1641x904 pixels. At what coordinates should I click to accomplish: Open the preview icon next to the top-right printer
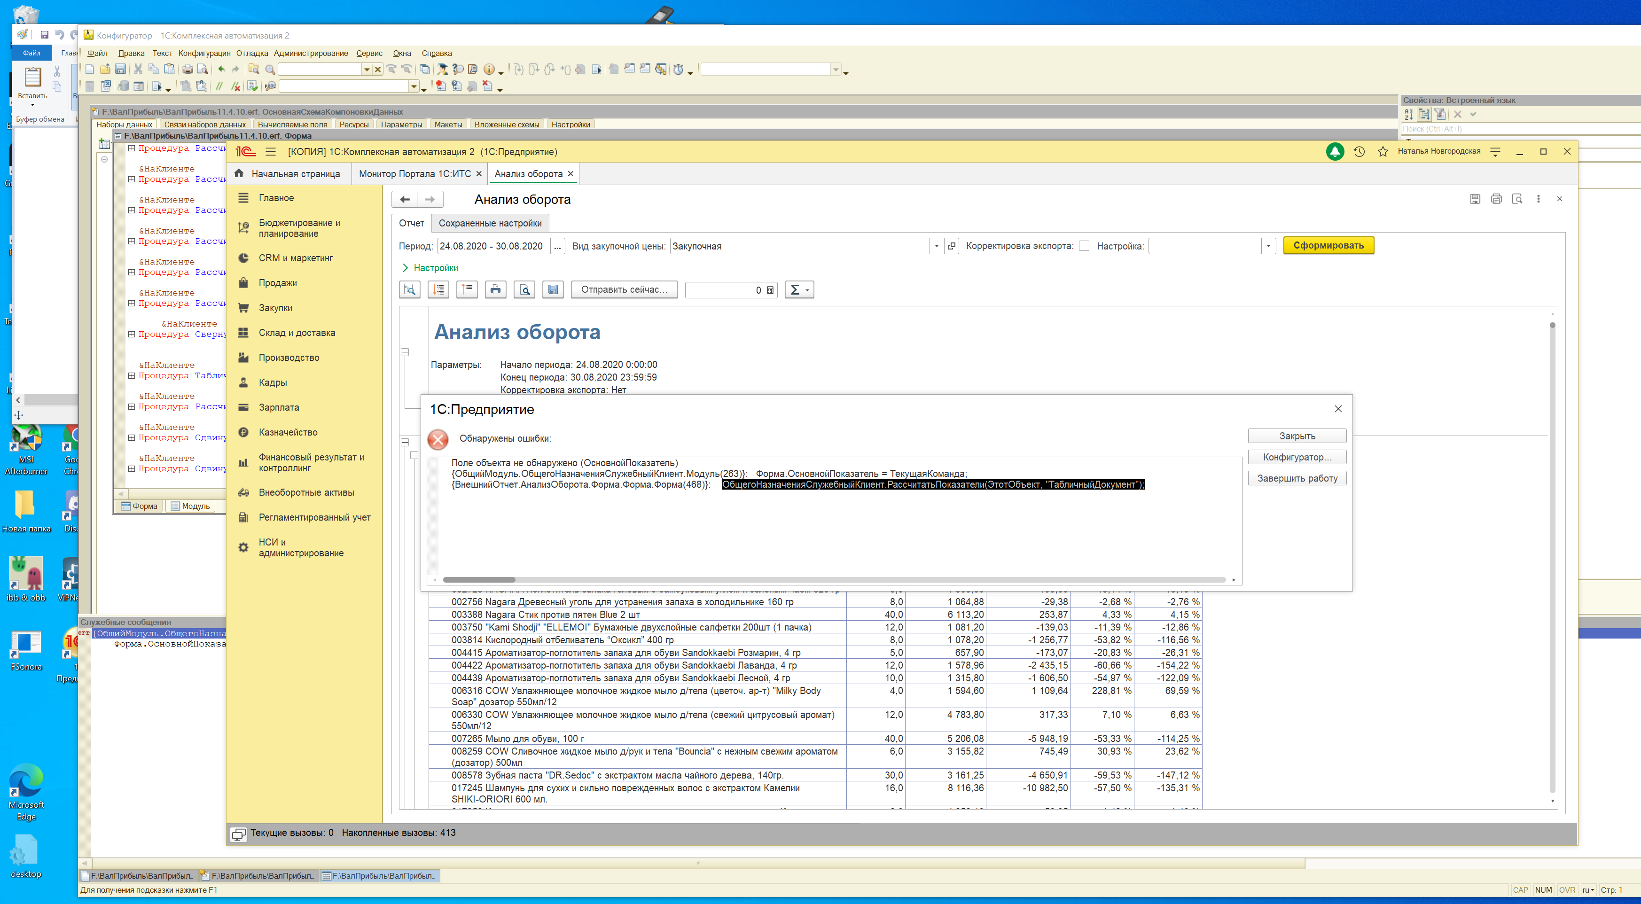click(x=1517, y=199)
